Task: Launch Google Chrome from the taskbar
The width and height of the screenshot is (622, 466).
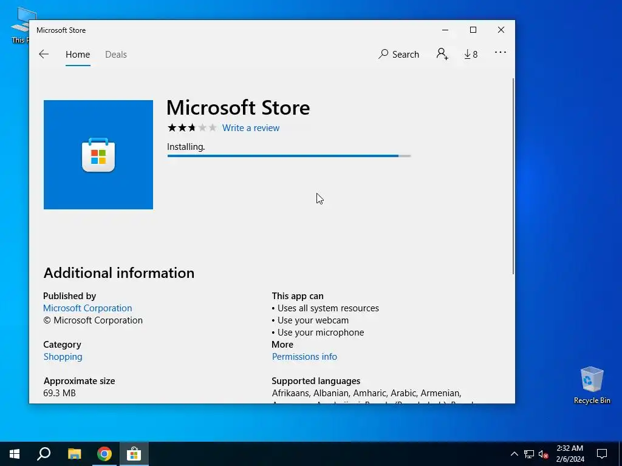Action: pyautogui.click(x=104, y=454)
